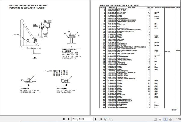Click the N/A note in diagram
Viewport: 181px width, 122px height.
pyautogui.click(x=47, y=71)
